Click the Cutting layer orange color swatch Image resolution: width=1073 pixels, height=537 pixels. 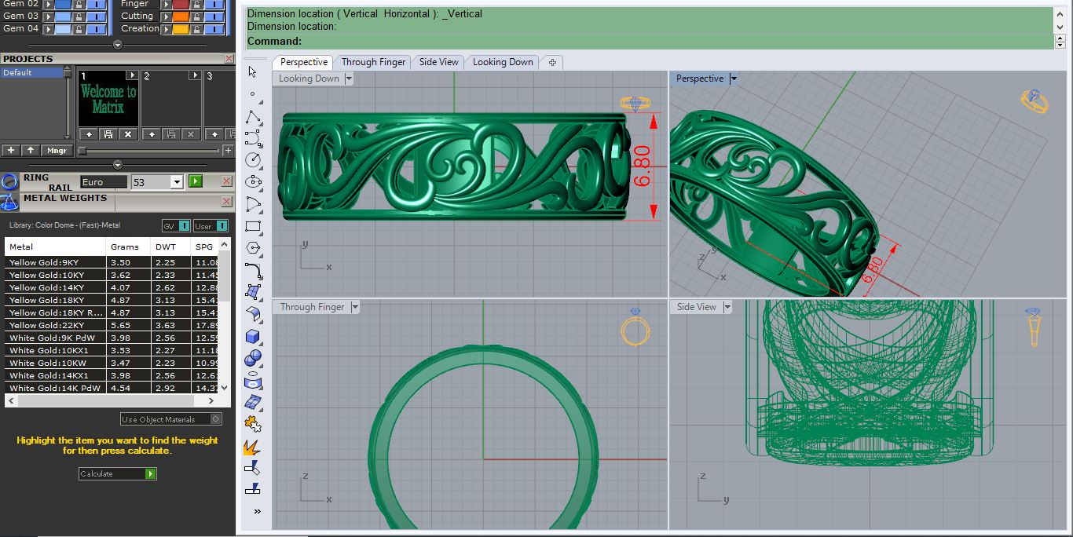[181, 16]
